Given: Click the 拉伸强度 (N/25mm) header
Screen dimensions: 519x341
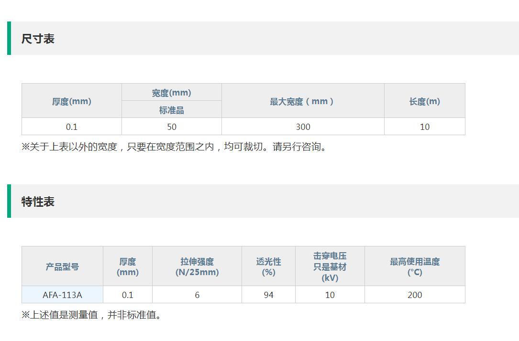Looking at the screenshot, I should click(197, 266).
